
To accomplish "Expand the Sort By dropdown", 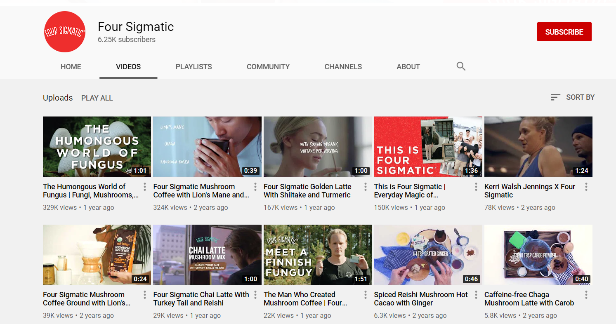I will (x=572, y=97).
